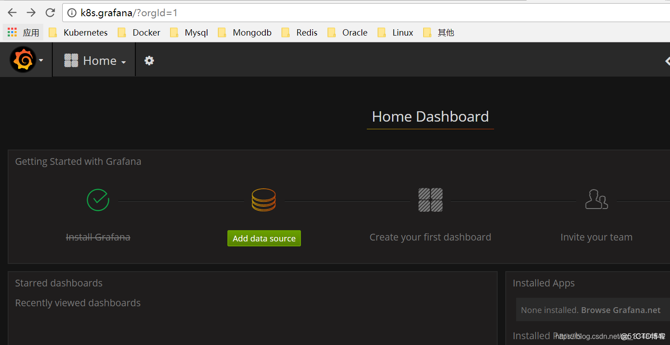Click the Create dashboard grid icon

point(430,200)
